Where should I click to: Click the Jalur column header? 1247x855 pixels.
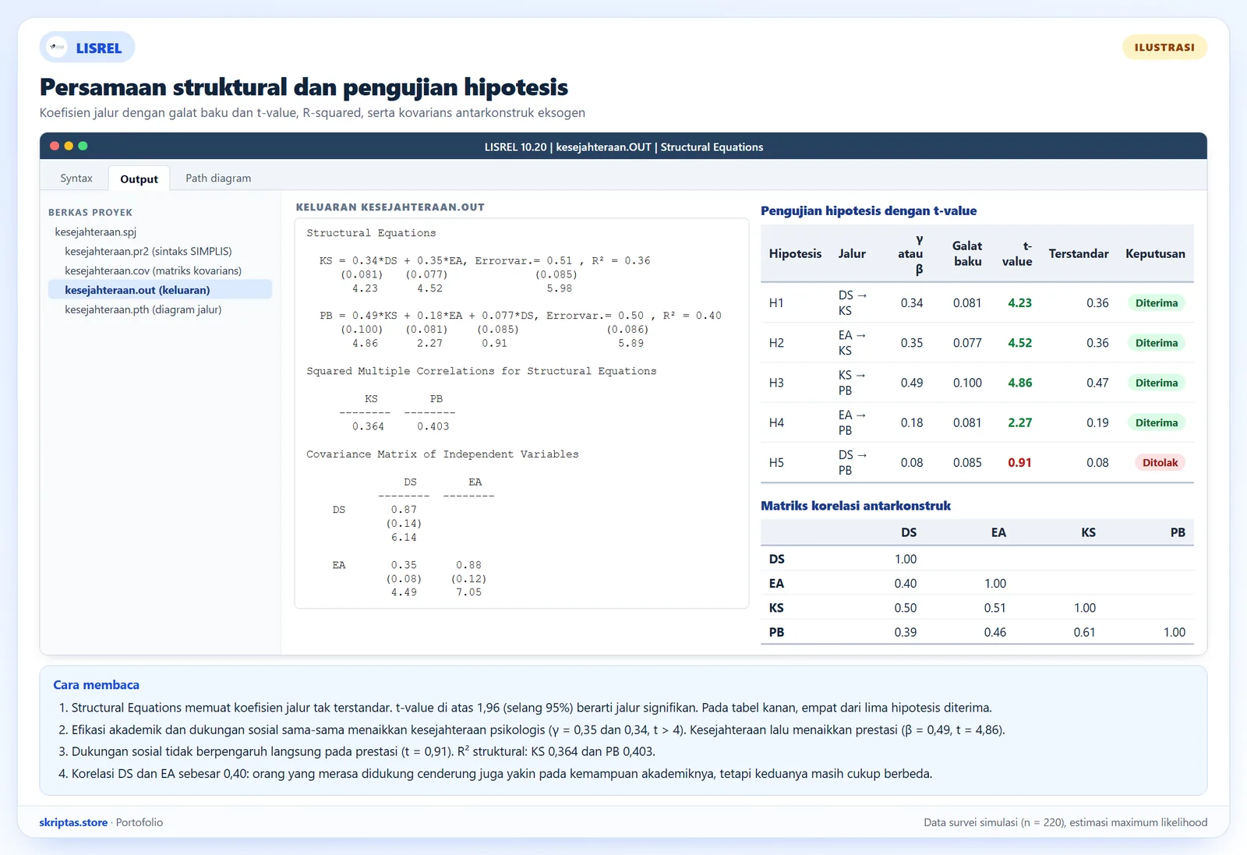pyautogui.click(x=852, y=253)
